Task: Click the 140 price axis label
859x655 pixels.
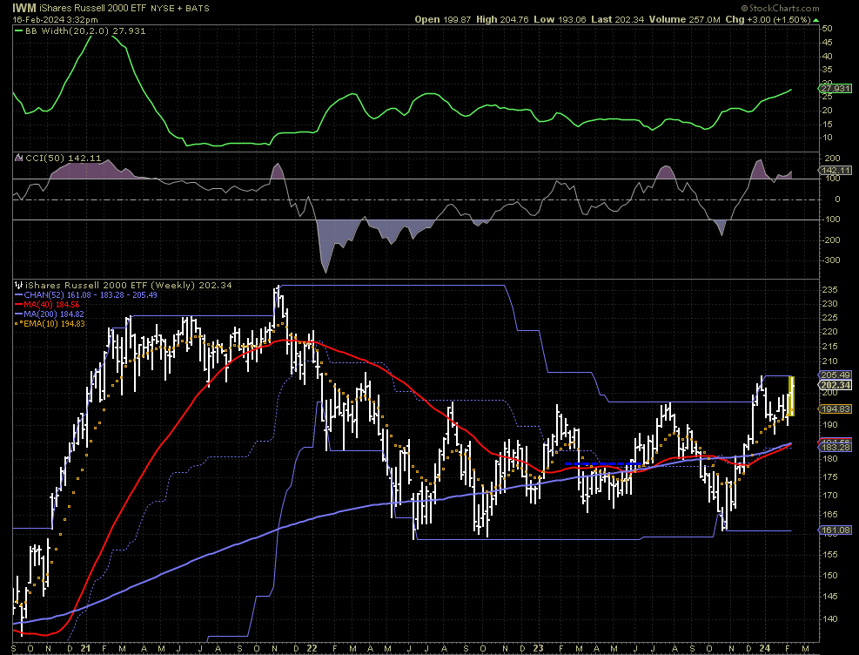Action: (x=830, y=618)
